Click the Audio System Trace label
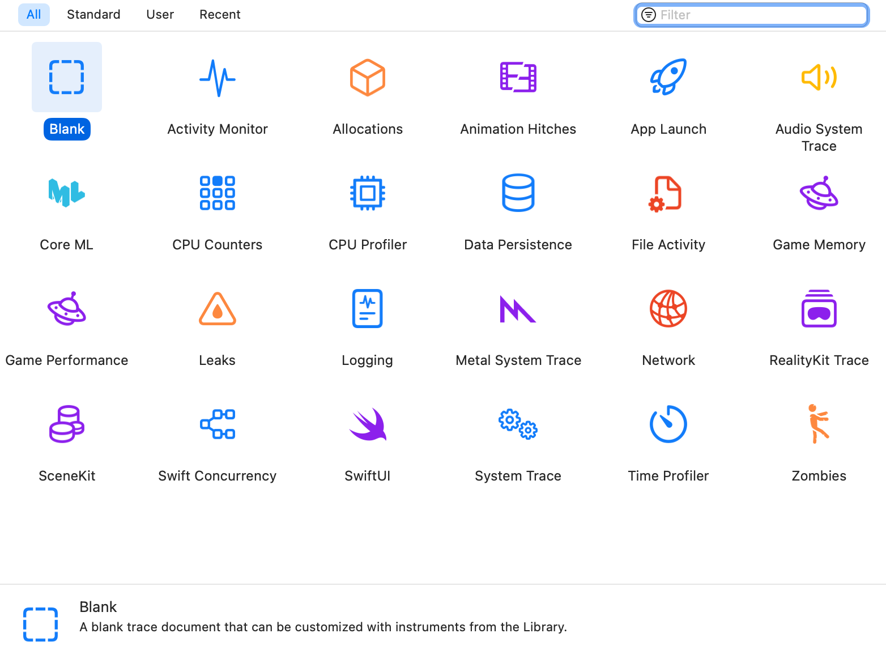886x663 pixels. click(x=819, y=138)
